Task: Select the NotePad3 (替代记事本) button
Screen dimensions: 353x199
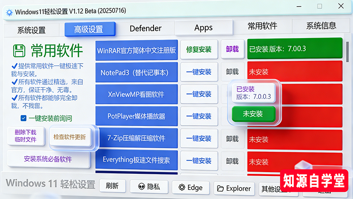Action: point(136,73)
